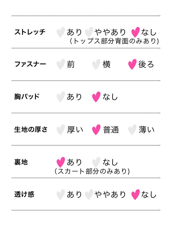171x228 pixels.
Task: Click the note スカート部分のみあり
Action: (92, 171)
